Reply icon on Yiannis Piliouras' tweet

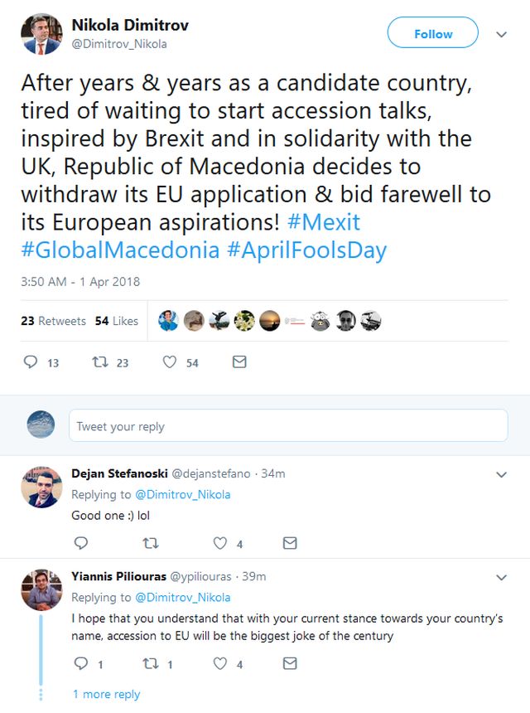[x=81, y=663]
